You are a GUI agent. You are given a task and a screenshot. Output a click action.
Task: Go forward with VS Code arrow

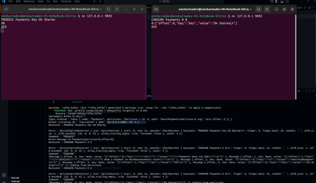click(x=100, y=1)
